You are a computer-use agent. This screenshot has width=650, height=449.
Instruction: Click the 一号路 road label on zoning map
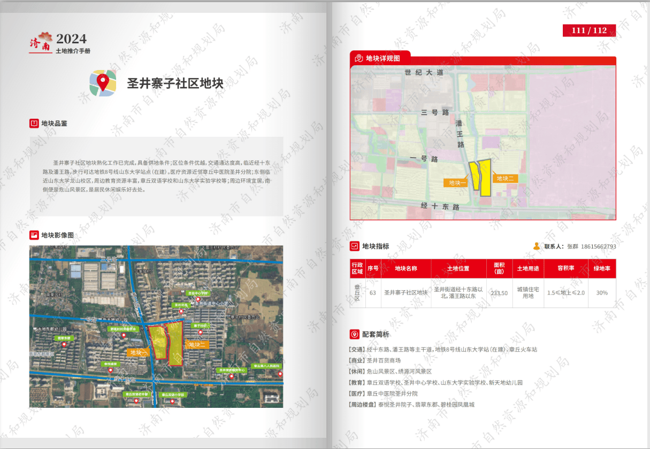(425, 159)
